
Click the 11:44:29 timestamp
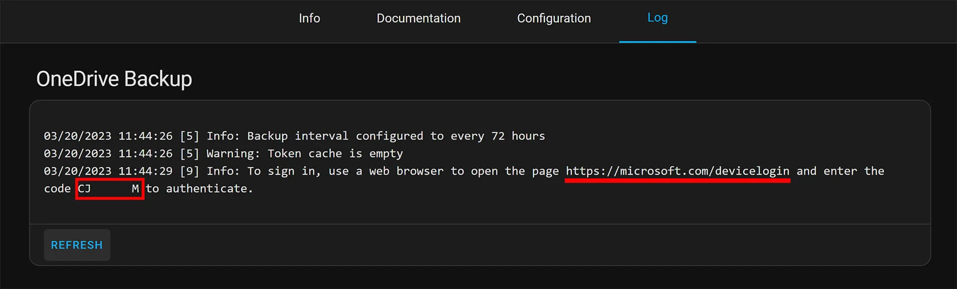pyautogui.click(x=145, y=171)
